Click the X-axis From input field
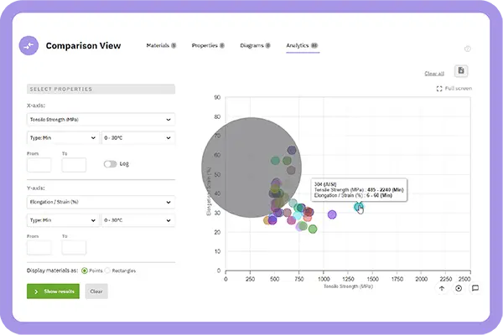Viewport: 503px width, 335px height. (x=39, y=165)
